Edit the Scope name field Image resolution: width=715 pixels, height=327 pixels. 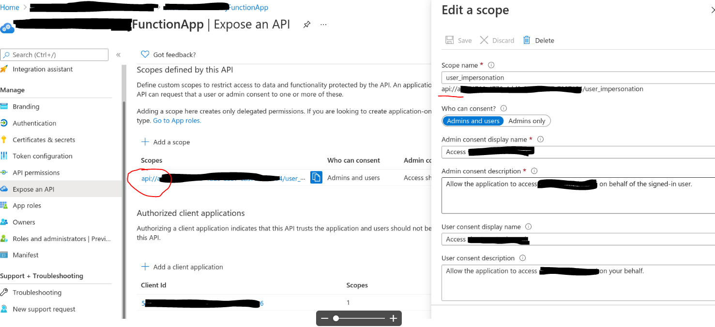pyautogui.click(x=578, y=78)
